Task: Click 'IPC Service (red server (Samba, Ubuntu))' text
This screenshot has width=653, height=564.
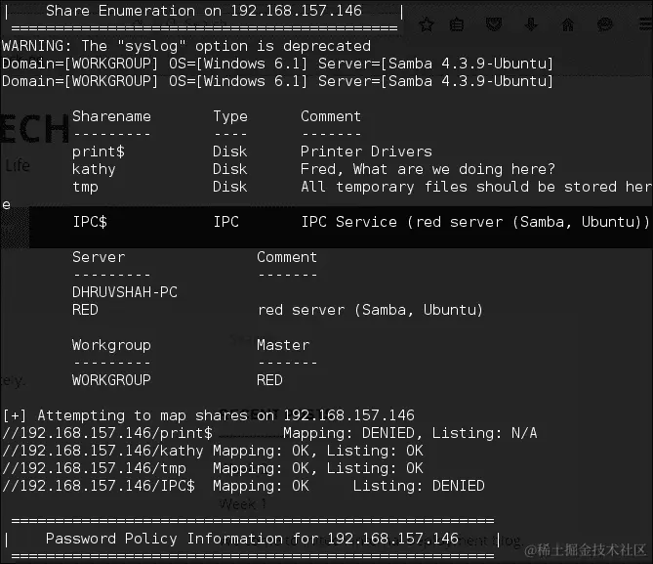Action: (475, 222)
